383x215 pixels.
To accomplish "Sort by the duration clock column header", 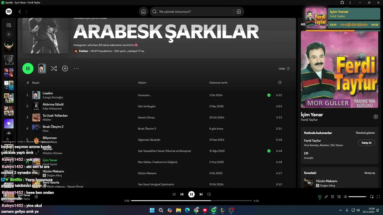I will pyautogui.click(x=280, y=82).
